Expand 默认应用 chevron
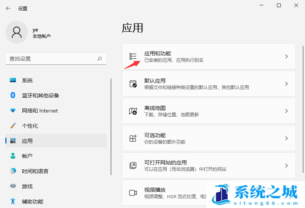 286,84
